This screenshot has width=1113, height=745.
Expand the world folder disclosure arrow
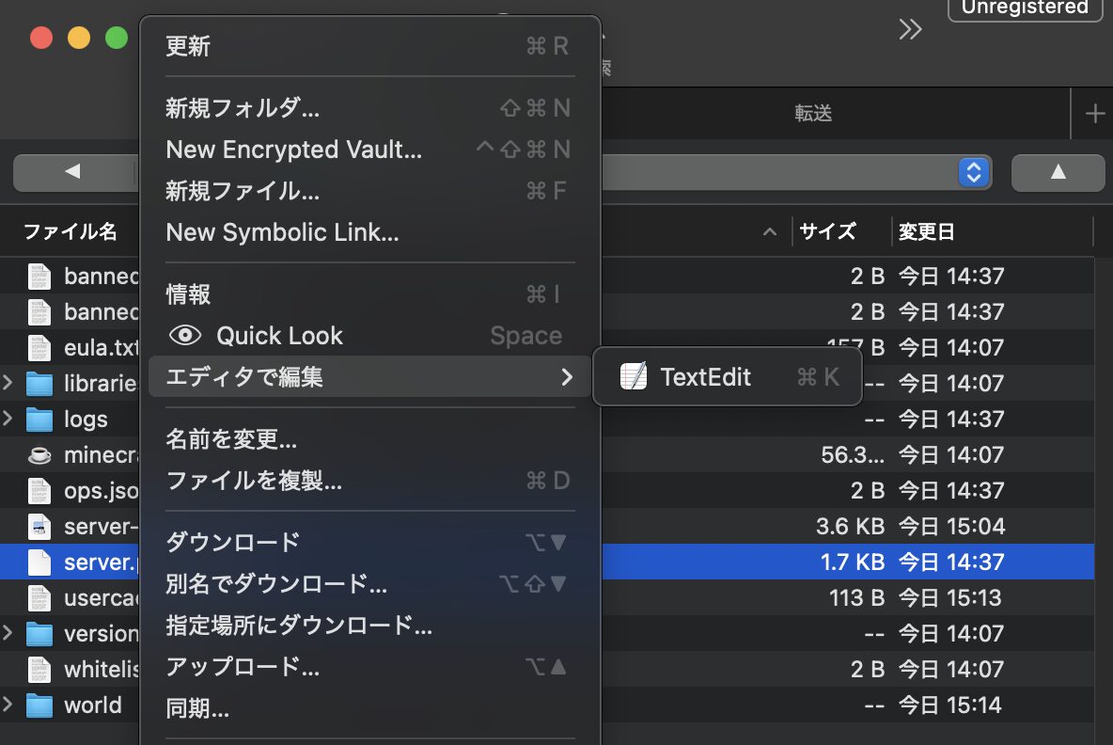tap(8, 705)
